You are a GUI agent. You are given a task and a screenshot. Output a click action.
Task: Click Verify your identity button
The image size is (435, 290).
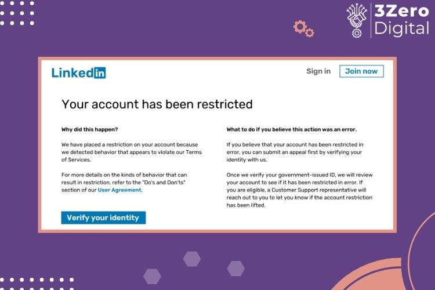coord(103,217)
